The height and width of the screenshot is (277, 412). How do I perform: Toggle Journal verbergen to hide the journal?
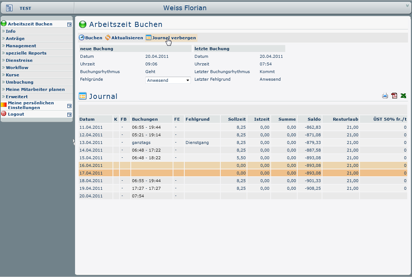pyautogui.click(x=171, y=38)
